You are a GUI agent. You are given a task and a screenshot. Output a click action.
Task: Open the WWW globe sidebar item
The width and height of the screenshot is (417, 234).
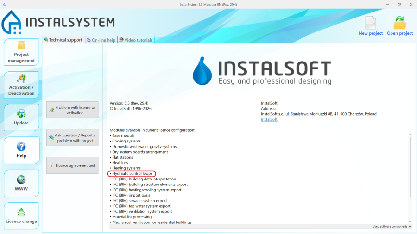click(21, 179)
